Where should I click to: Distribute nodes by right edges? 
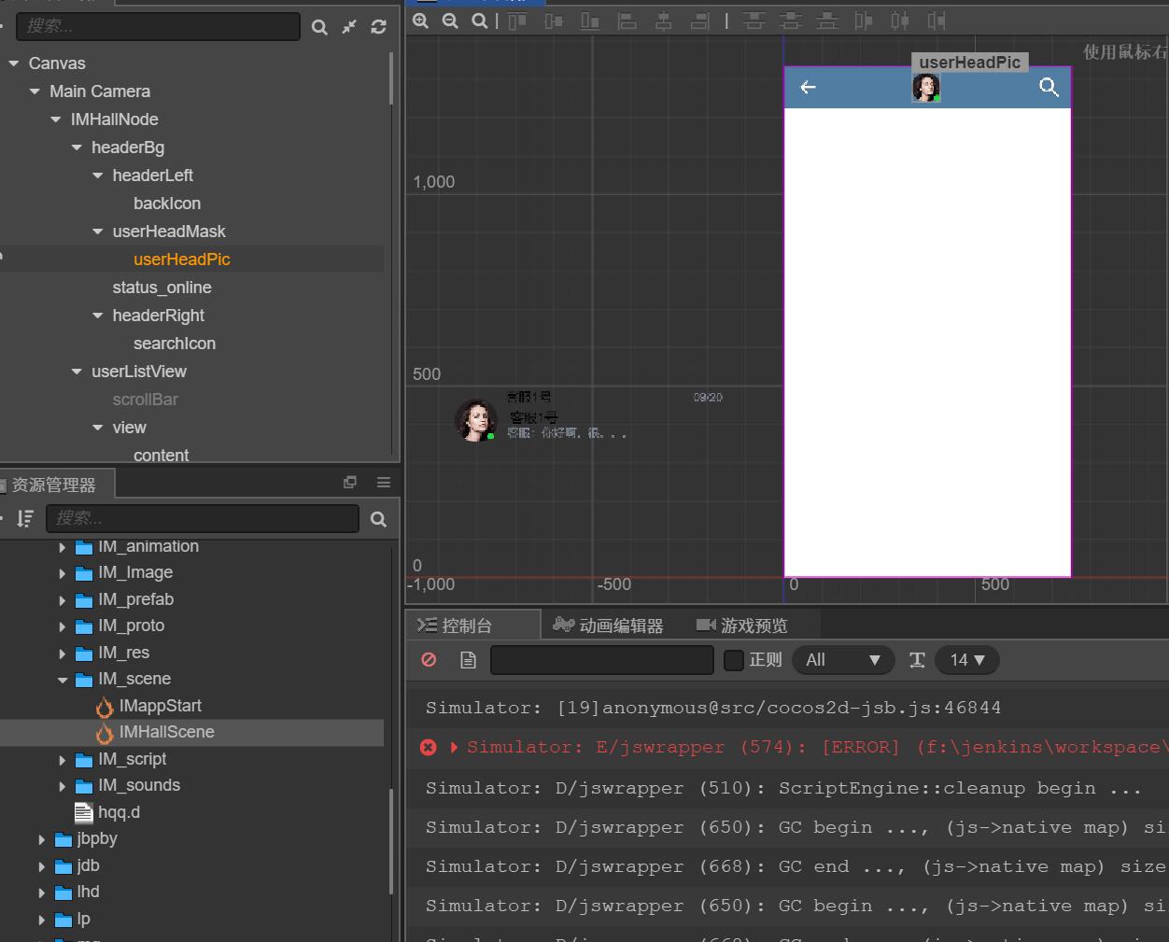pyautogui.click(x=937, y=21)
